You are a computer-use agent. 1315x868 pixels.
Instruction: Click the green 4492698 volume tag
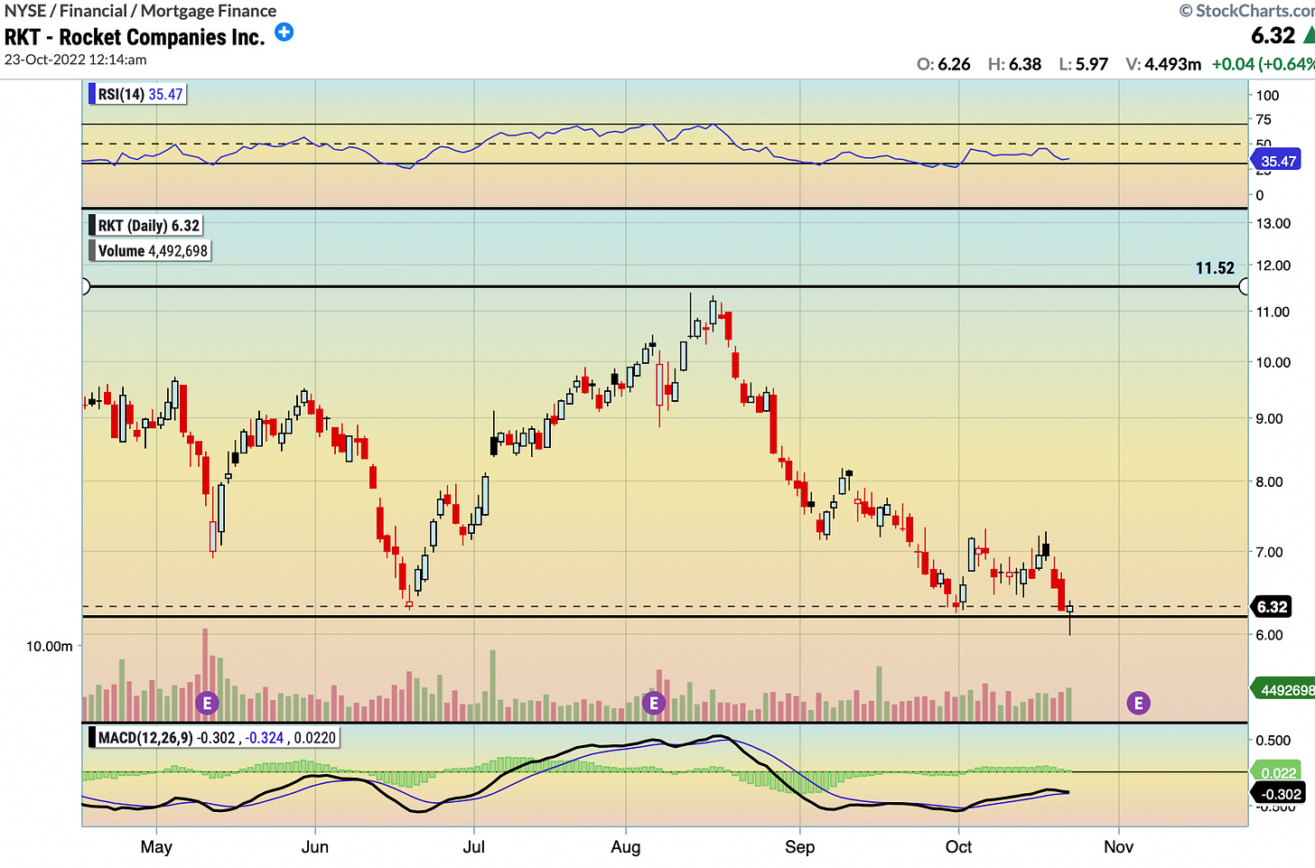coord(1283,690)
